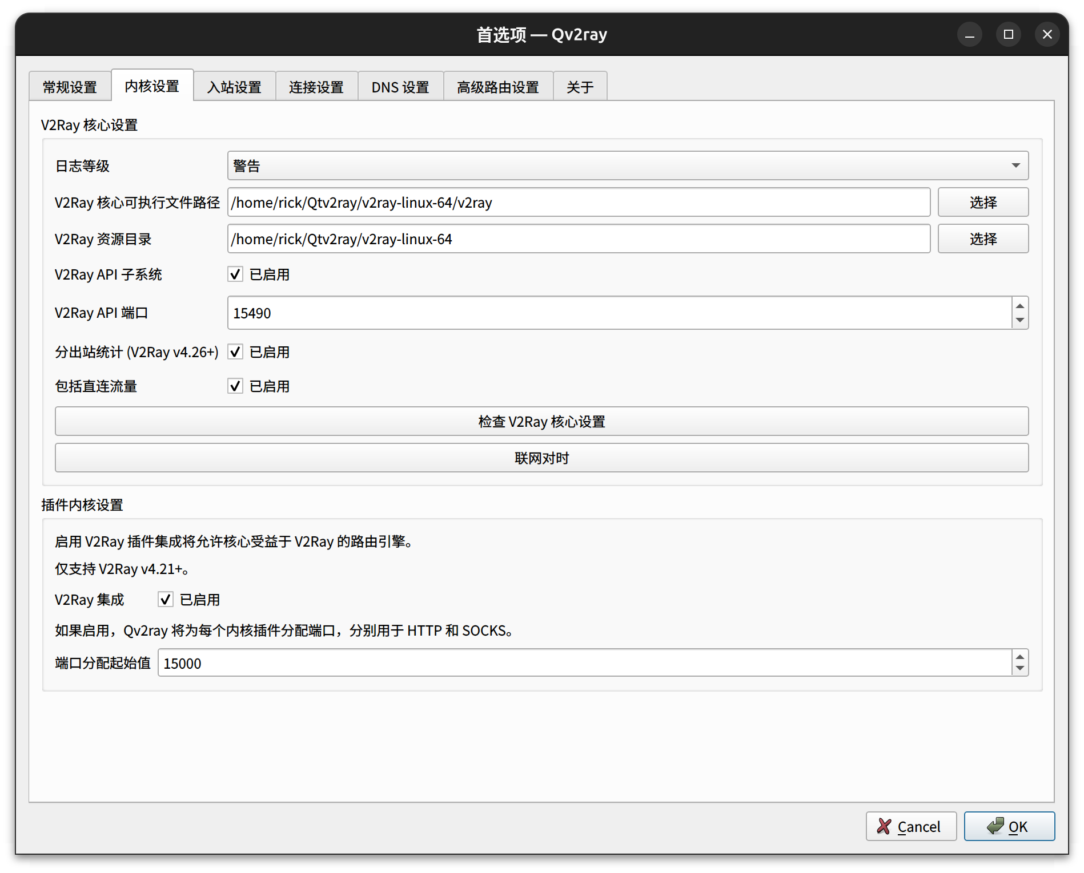
Task: Click the 端口分配起始值 field
Action: (x=584, y=663)
